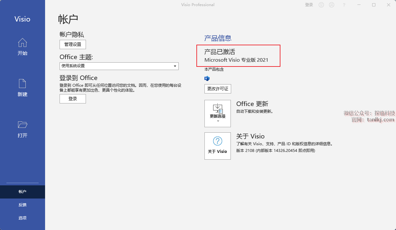Screen dimensions: 396x230
Task: Maximize the Visio window
Action: tap(374, 5)
